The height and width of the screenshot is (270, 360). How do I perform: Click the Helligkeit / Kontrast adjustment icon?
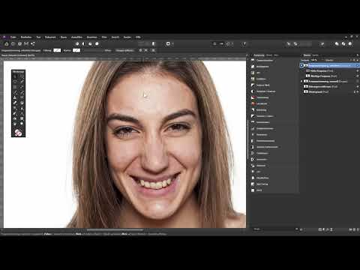point(253,91)
